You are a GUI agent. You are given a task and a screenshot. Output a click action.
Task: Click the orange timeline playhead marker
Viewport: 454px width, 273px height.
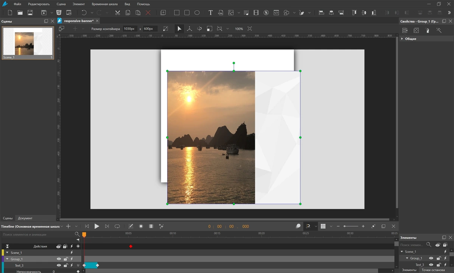coord(84,234)
